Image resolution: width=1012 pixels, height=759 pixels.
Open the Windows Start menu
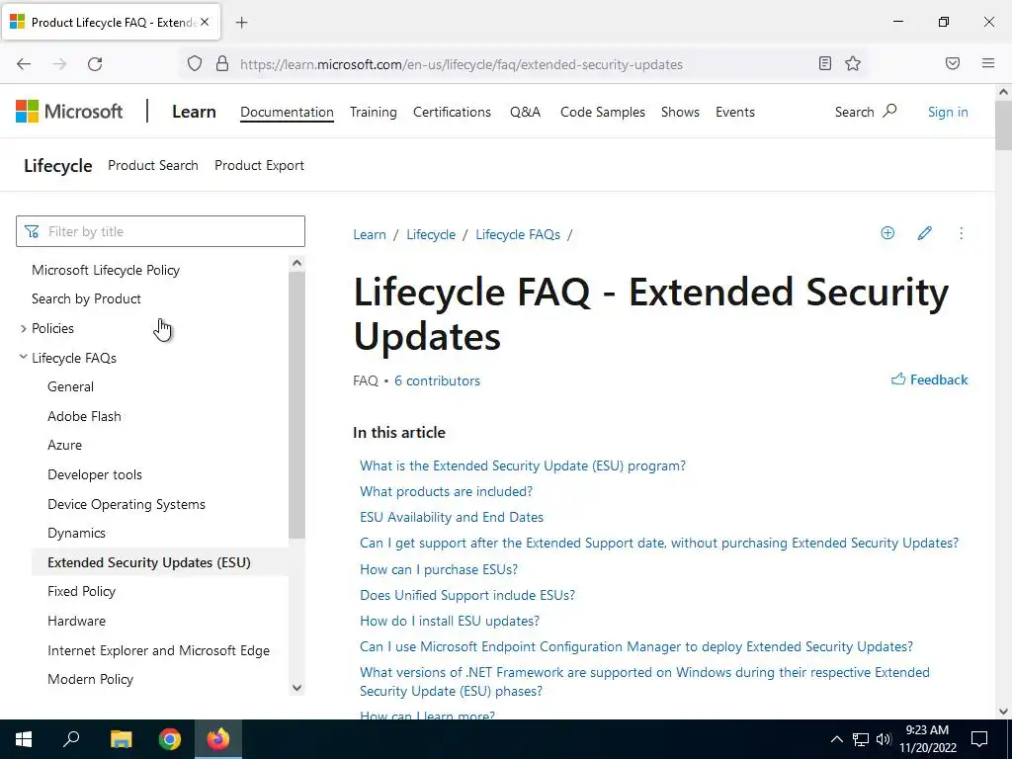[24, 739]
